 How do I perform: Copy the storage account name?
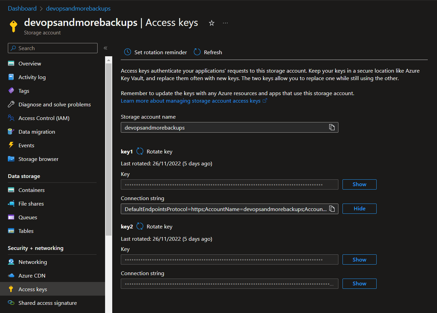331,127
